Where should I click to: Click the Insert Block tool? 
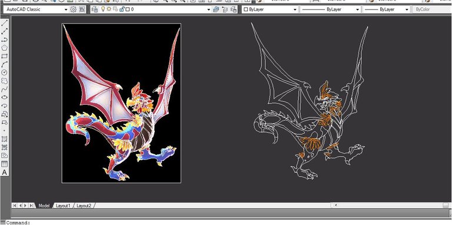pos(4,114)
